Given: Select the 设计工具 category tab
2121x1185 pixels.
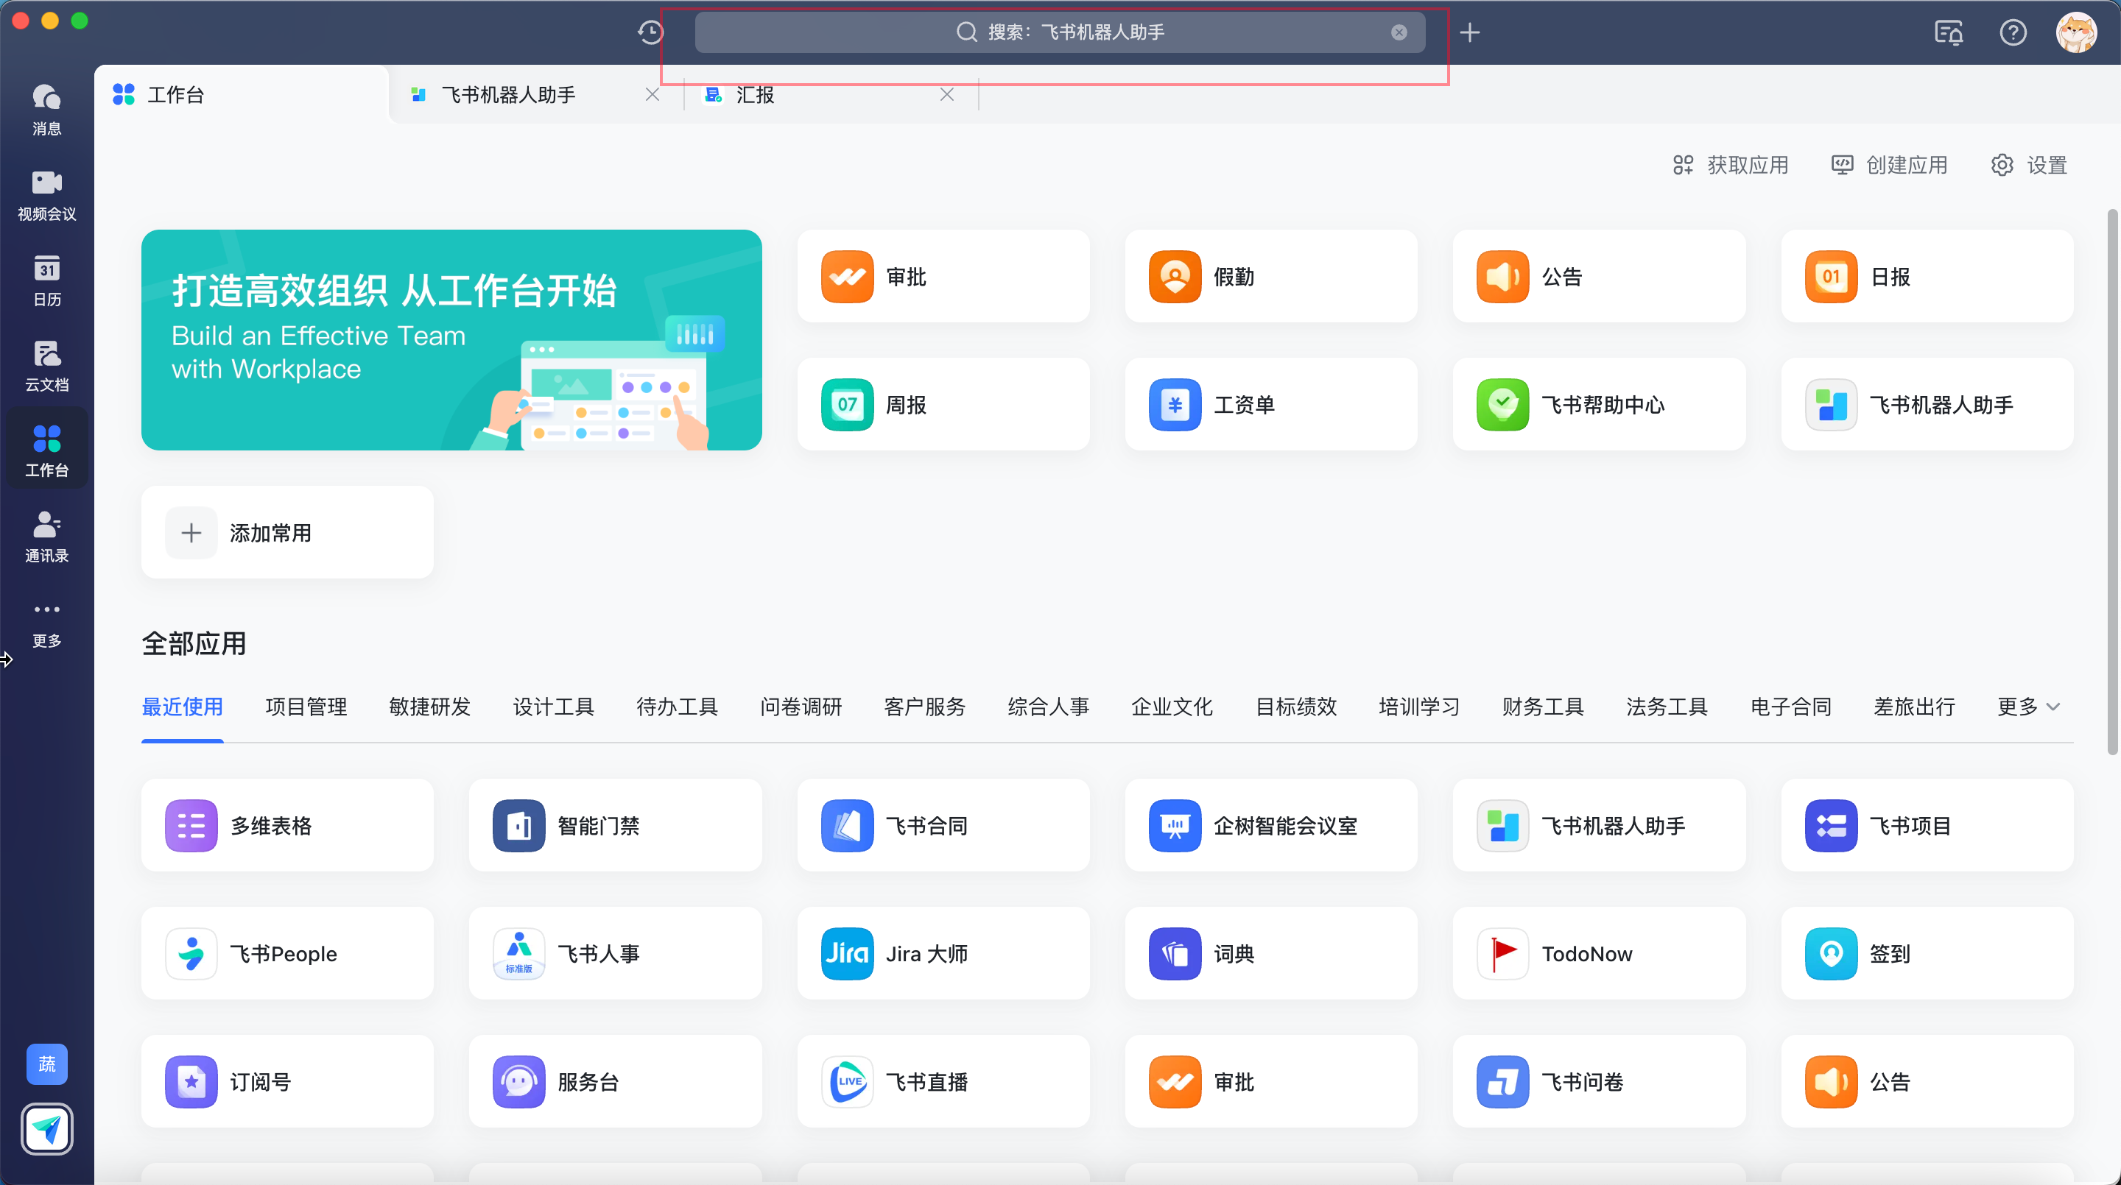Looking at the screenshot, I should [553, 707].
